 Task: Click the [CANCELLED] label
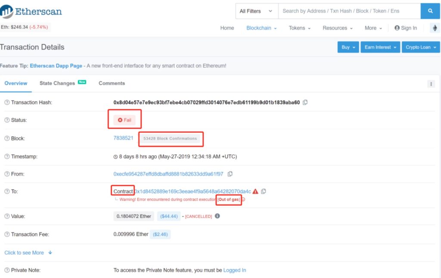pyautogui.click(x=198, y=216)
